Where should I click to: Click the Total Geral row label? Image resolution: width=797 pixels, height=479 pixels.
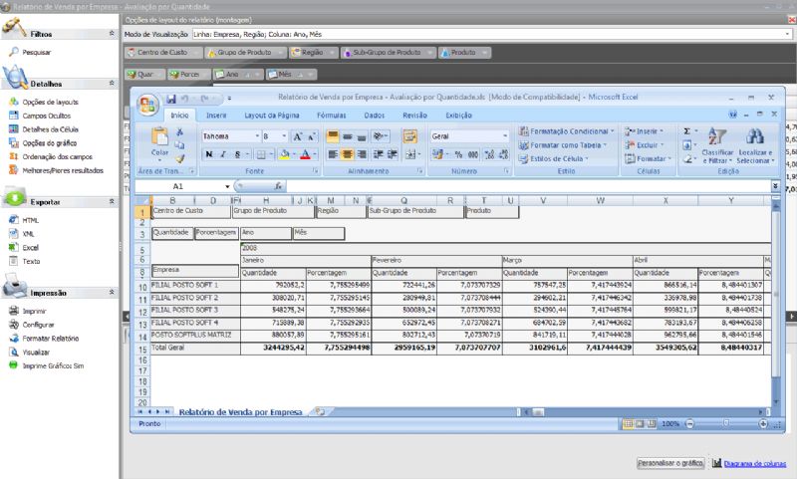(195, 348)
